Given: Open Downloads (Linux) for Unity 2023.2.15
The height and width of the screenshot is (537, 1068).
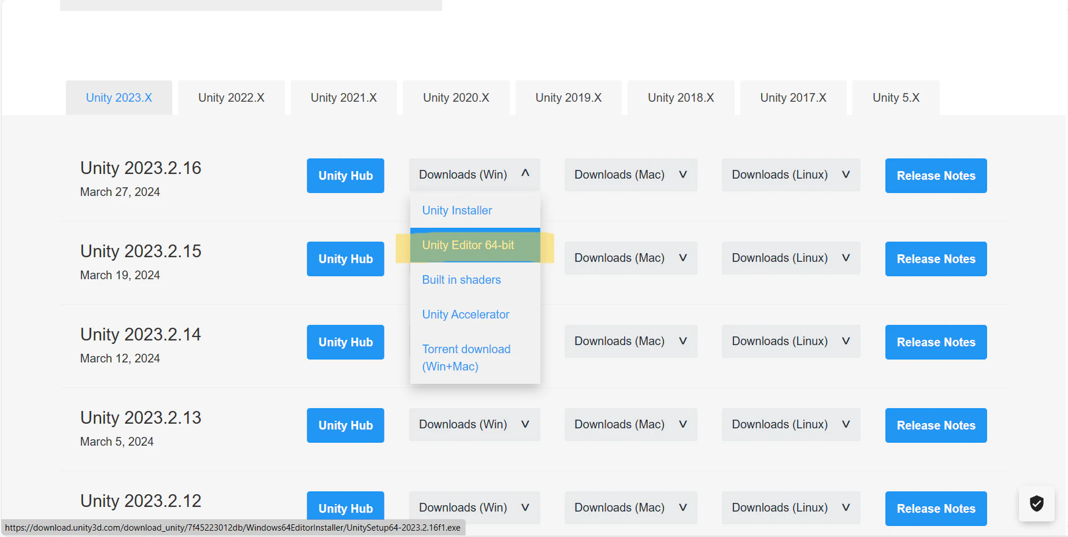Looking at the screenshot, I should click(791, 258).
